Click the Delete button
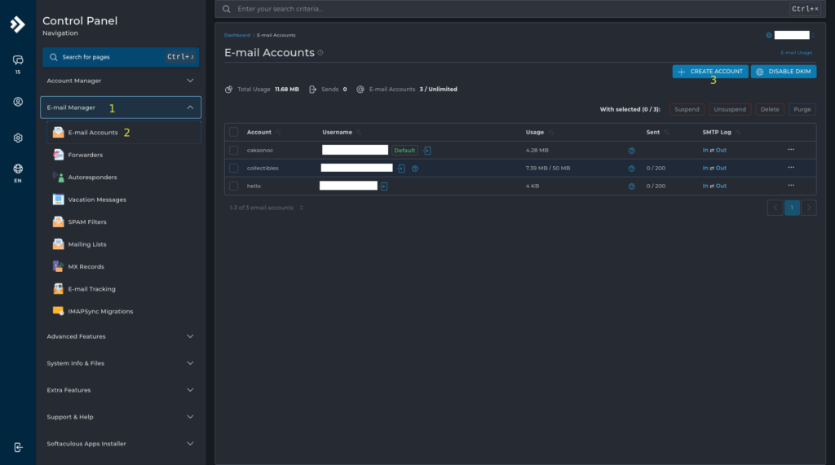Image resolution: width=835 pixels, height=465 pixels. click(770, 110)
